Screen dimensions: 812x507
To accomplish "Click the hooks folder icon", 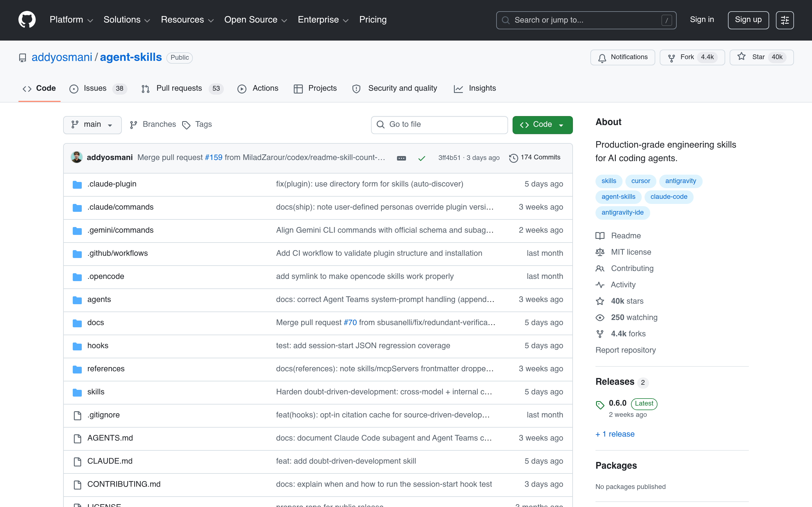I will [x=77, y=346].
